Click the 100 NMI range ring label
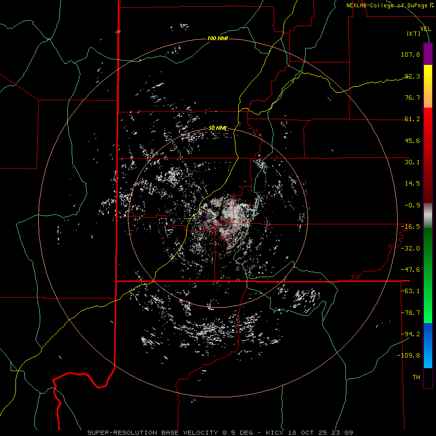This screenshot has height=436, width=436. tap(218, 38)
